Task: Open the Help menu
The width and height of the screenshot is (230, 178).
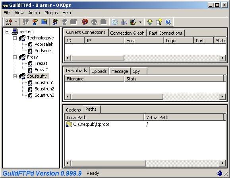Action: click(67, 13)
